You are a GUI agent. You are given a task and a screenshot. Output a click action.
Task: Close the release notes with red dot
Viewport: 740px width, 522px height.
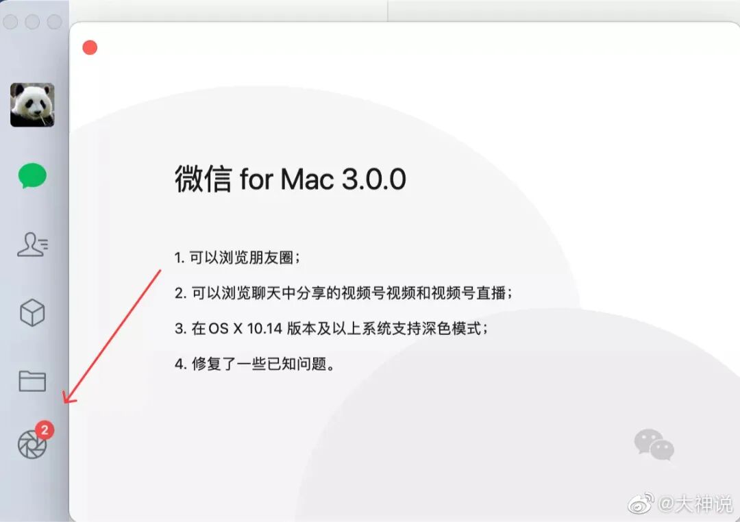[90, 48]
